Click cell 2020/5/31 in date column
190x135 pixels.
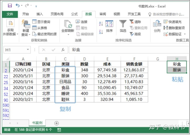[x=23, y=76]
